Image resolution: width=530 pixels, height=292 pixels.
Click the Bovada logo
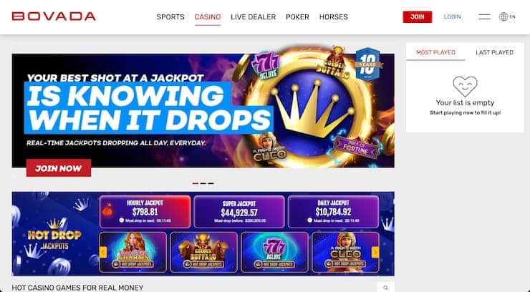pyautogui.click(x=54, y=16)
